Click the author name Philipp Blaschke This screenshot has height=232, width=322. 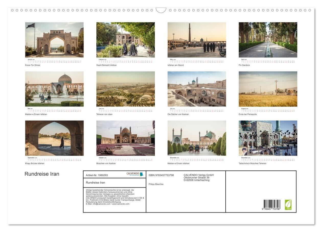(156, 184)
